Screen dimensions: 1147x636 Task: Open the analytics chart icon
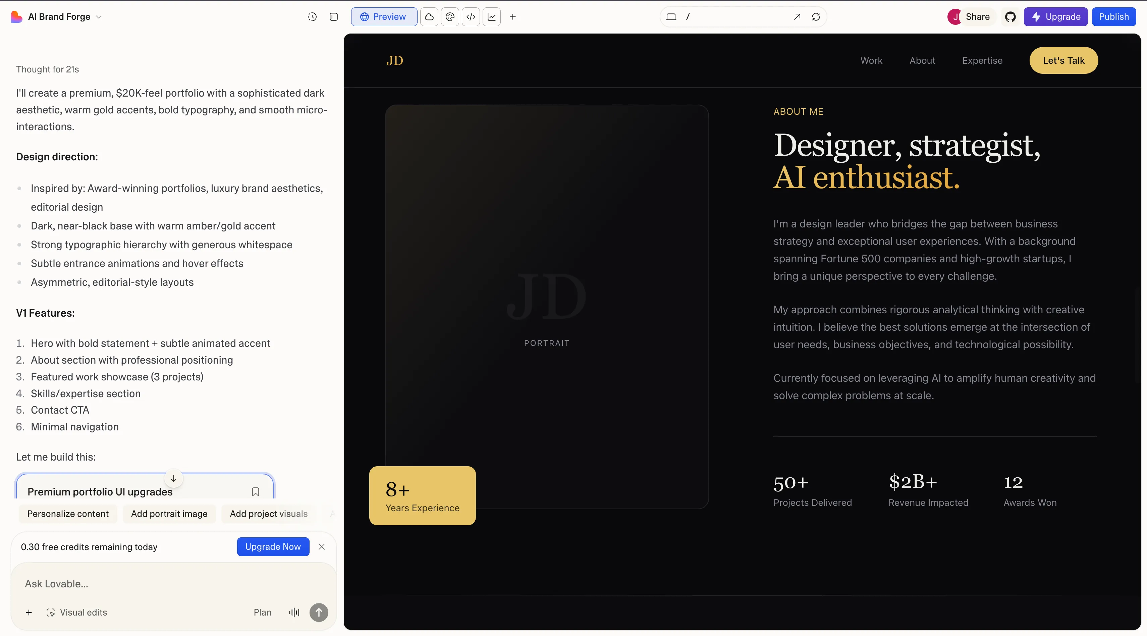[x=492, y=17]
